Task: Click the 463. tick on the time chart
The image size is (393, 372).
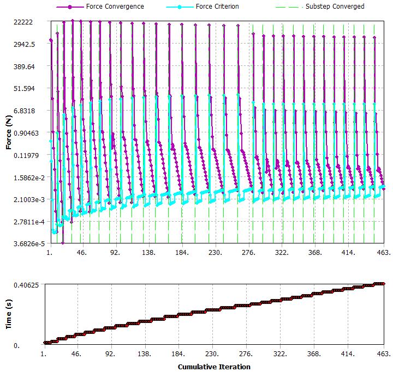Action: 384,353
